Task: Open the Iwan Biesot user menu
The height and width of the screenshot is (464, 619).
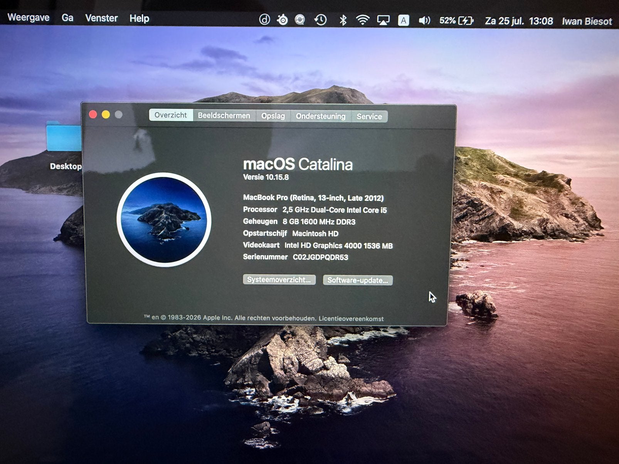Action: pos(587,22)
